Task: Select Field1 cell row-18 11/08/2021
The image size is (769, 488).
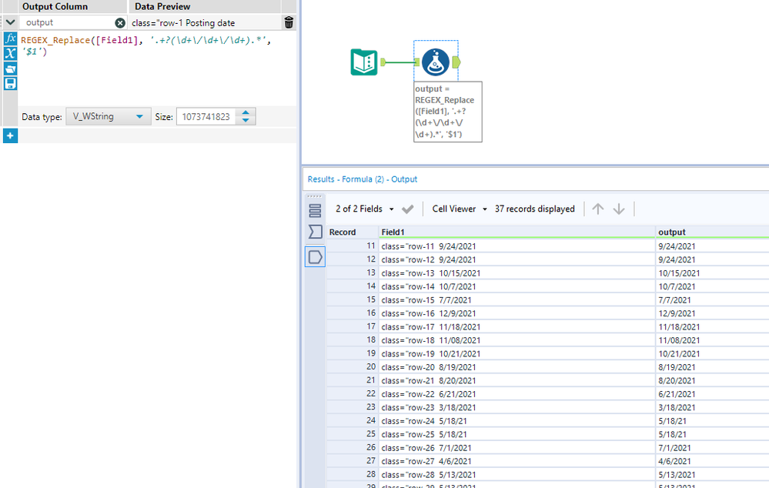Action: click(517, 340)
